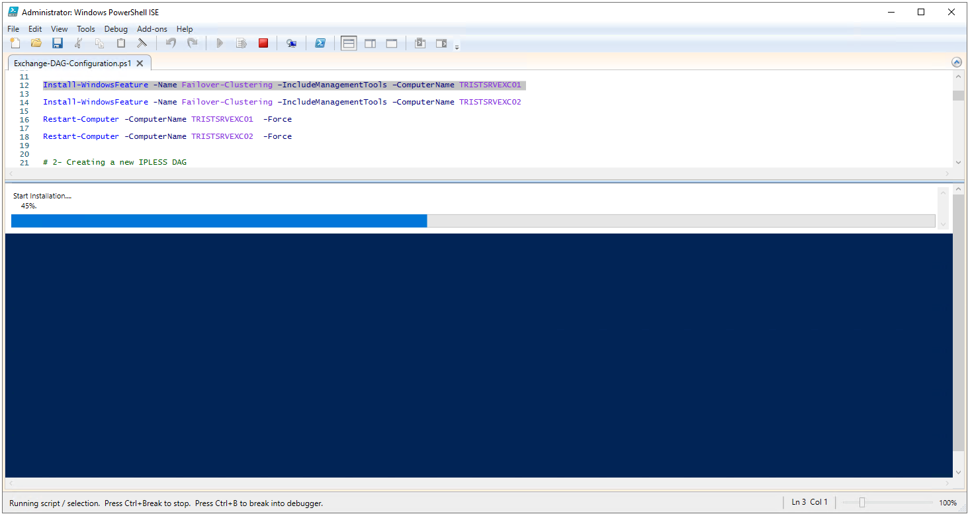The height and width of the screenshot is (514, 968).
Task: Open the Debug menu
Action: (116, 29)
